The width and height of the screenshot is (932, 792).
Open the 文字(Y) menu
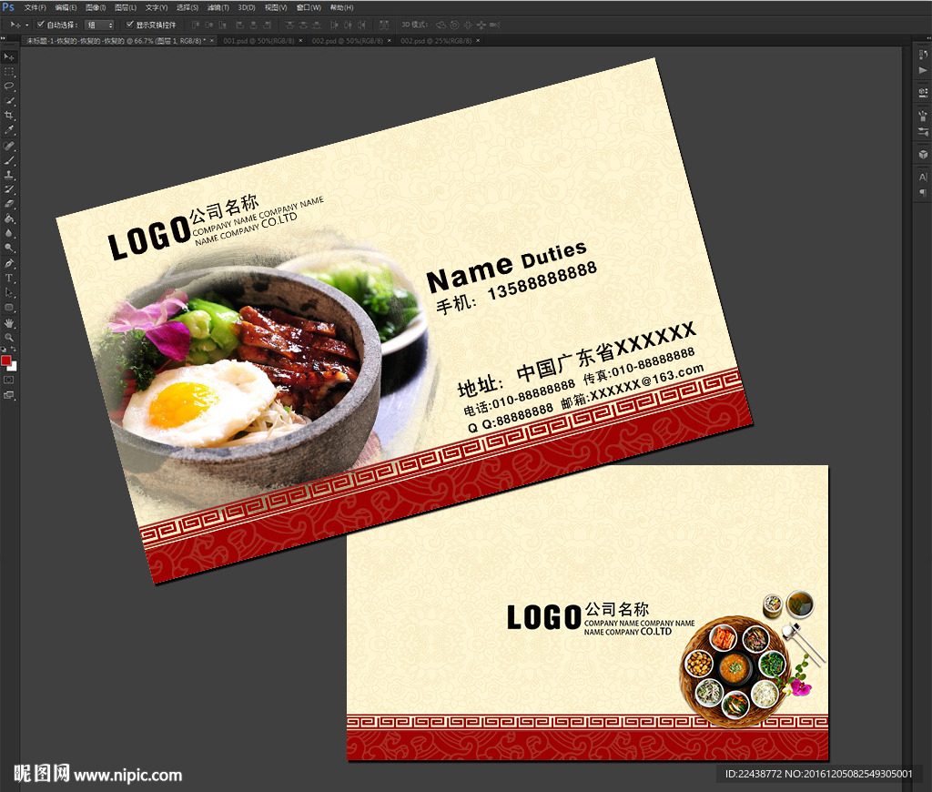pos(157,7)
